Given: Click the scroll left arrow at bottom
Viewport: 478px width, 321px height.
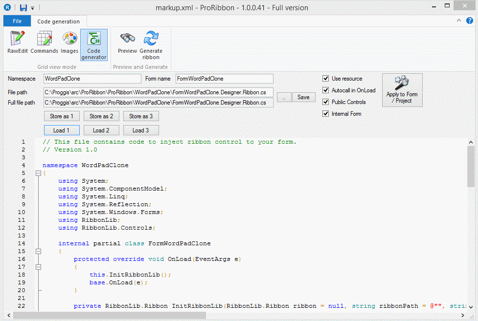Looking at the screenshot, I should tap(9, 316).
